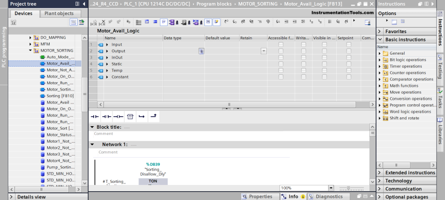Expand the Static section in interface table
The height and width of the screenshot is (200, 445).
[x=107, y=64]
